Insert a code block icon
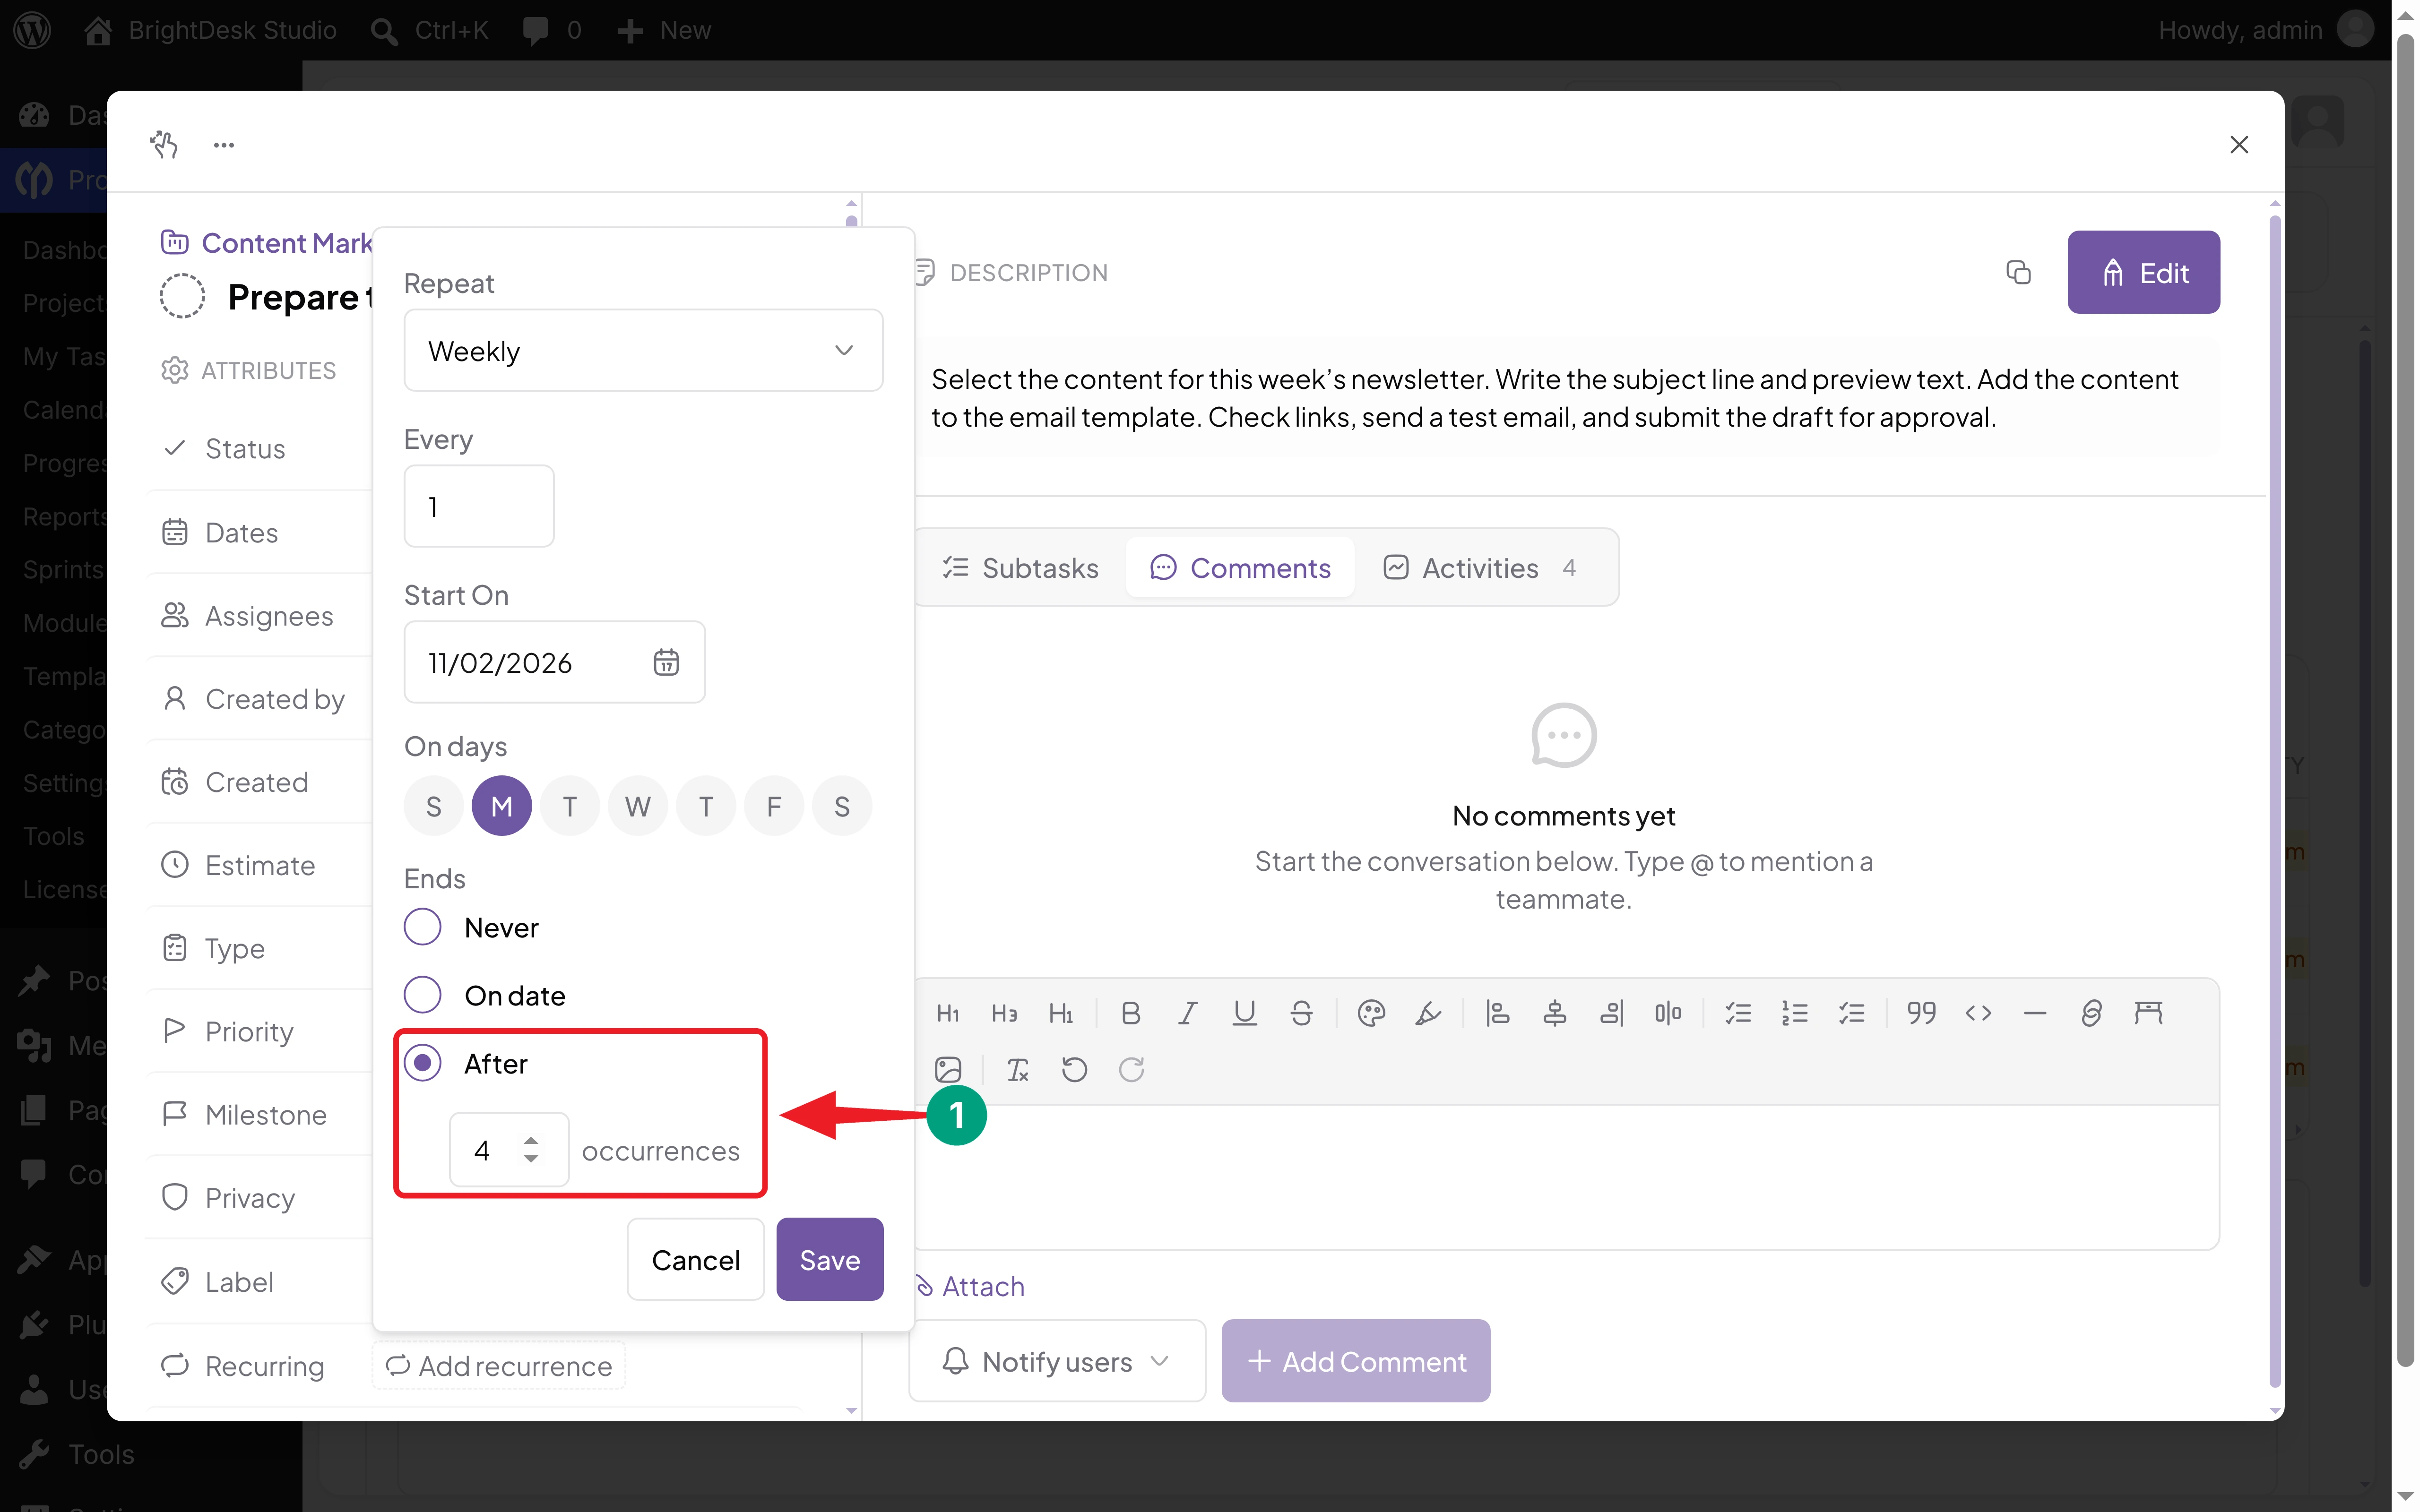This screenshot has height=1512, width=2420. click(1978, 1013)
